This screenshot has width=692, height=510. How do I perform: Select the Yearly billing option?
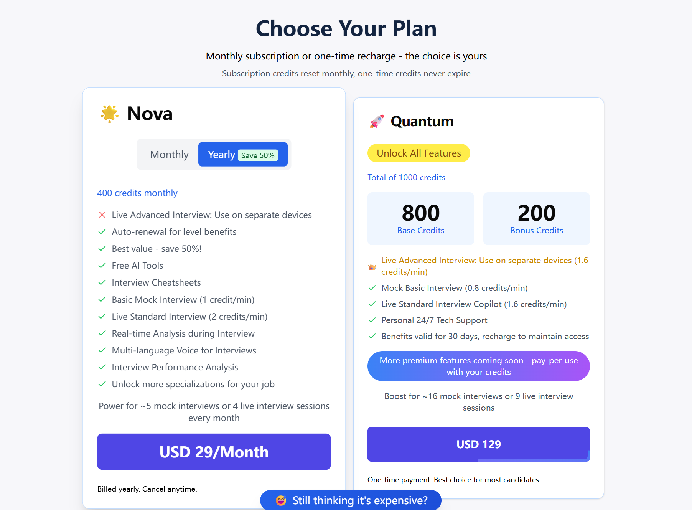(221, 155)
